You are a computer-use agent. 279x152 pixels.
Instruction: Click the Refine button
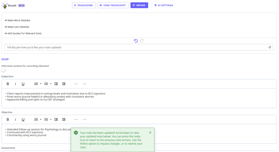click(139, 5)
